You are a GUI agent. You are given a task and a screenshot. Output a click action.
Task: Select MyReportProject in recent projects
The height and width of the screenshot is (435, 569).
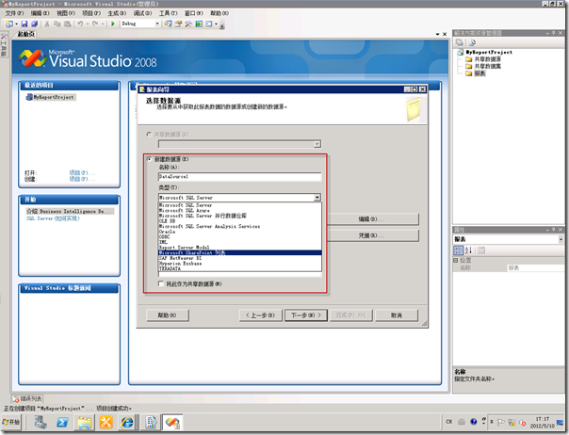[x=51, y=97]
